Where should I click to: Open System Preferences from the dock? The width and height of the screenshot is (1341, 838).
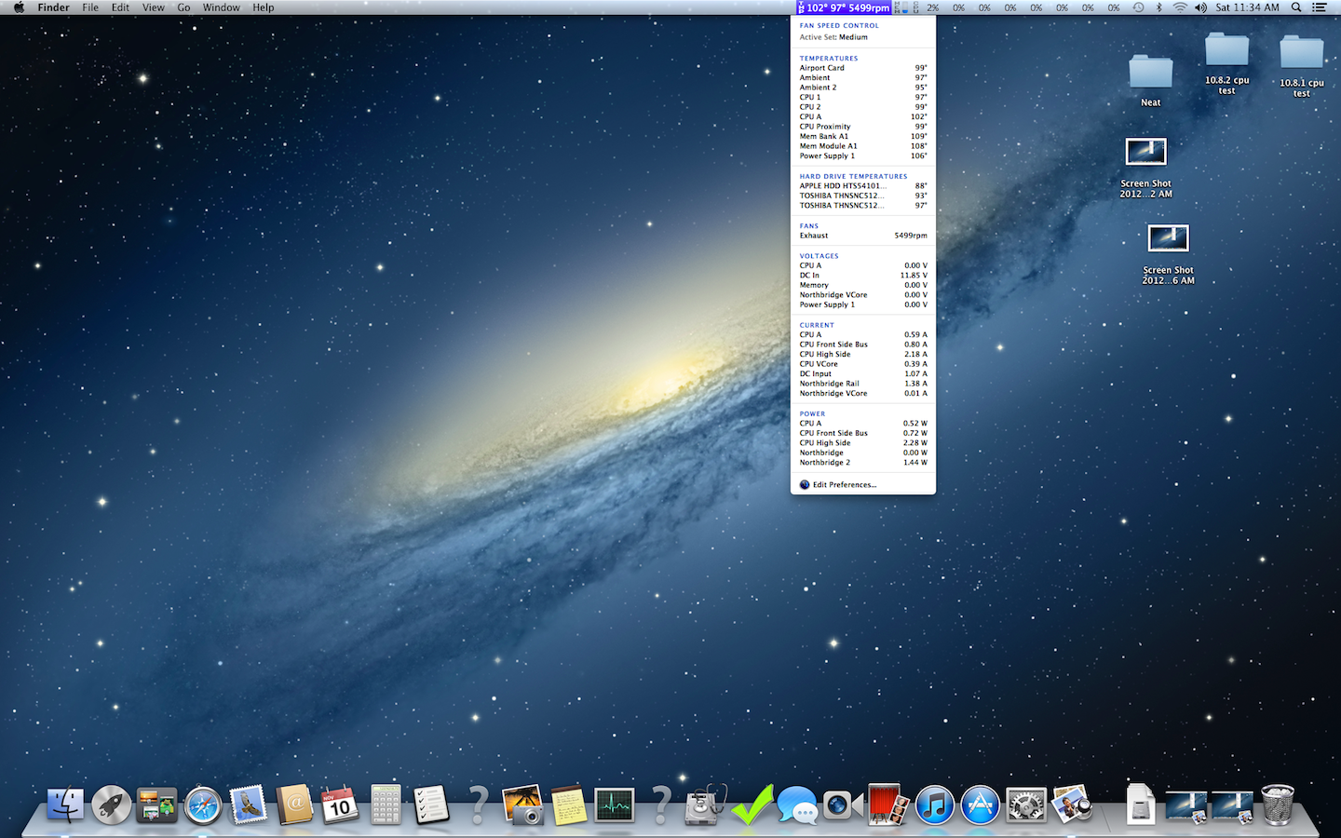click(x=1026, y=805)
